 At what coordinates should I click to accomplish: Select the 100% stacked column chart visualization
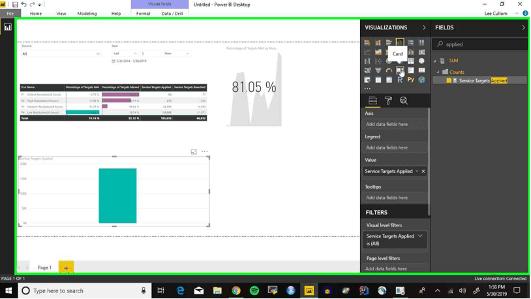pos(421,42)
